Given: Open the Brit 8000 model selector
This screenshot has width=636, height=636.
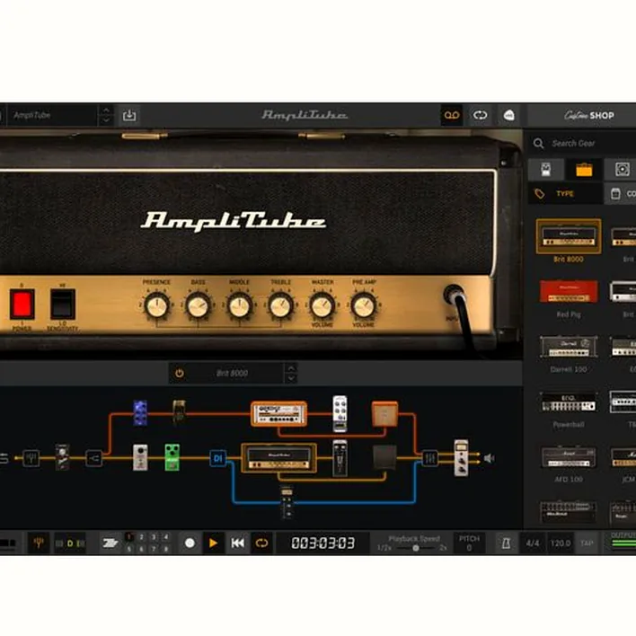Looking at the screenshot, I should (232, 373).
